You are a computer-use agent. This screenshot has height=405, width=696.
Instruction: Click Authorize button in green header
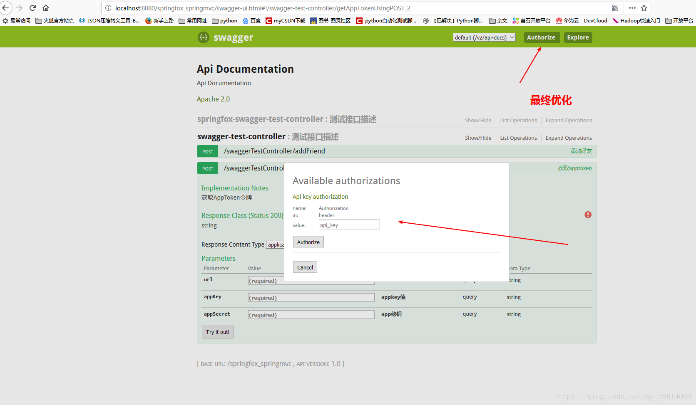pos(541,37)
